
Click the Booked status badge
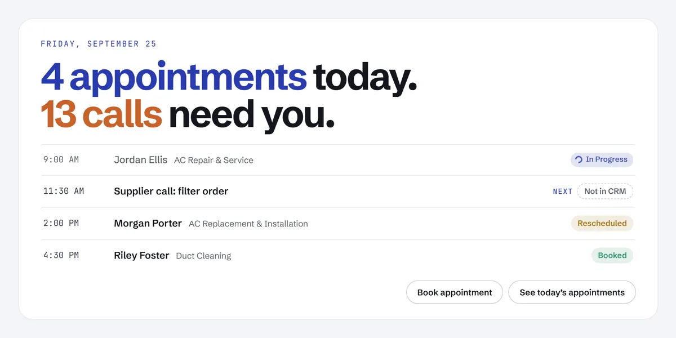coord(612,256)
